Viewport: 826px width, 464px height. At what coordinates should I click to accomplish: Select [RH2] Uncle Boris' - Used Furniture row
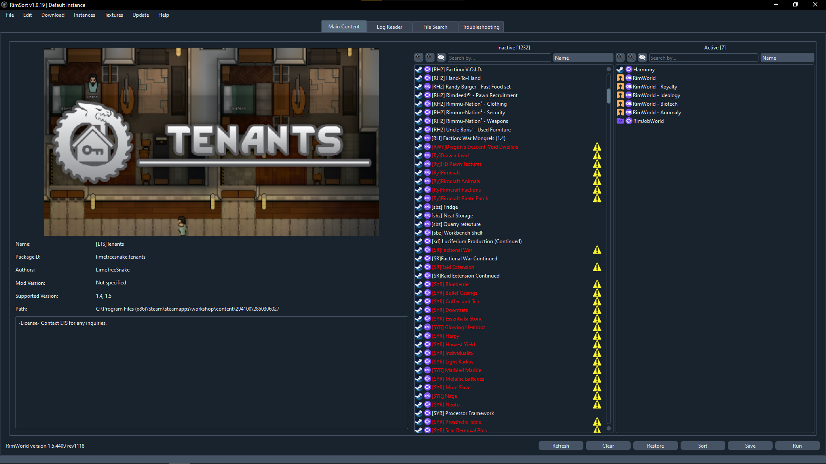pos(510,129)
